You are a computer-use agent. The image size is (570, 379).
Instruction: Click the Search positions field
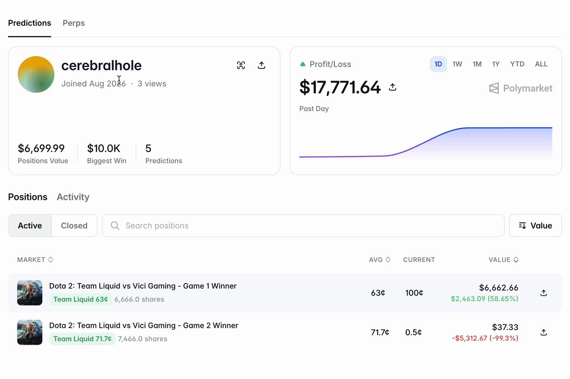tap(303, 226)
